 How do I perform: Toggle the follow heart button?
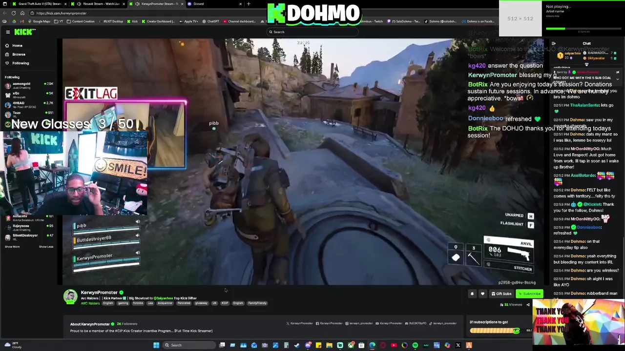482,293
